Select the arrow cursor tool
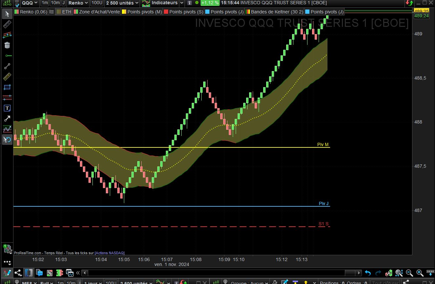This screenshot has height=284, width=435. (x=7, y=14)
